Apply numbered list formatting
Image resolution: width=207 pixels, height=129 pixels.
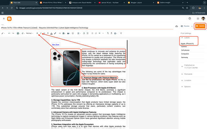tap(96, 33)
